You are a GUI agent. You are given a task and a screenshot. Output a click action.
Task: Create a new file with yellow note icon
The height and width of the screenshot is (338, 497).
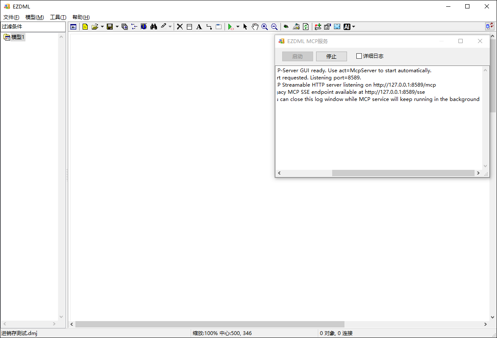85,27
